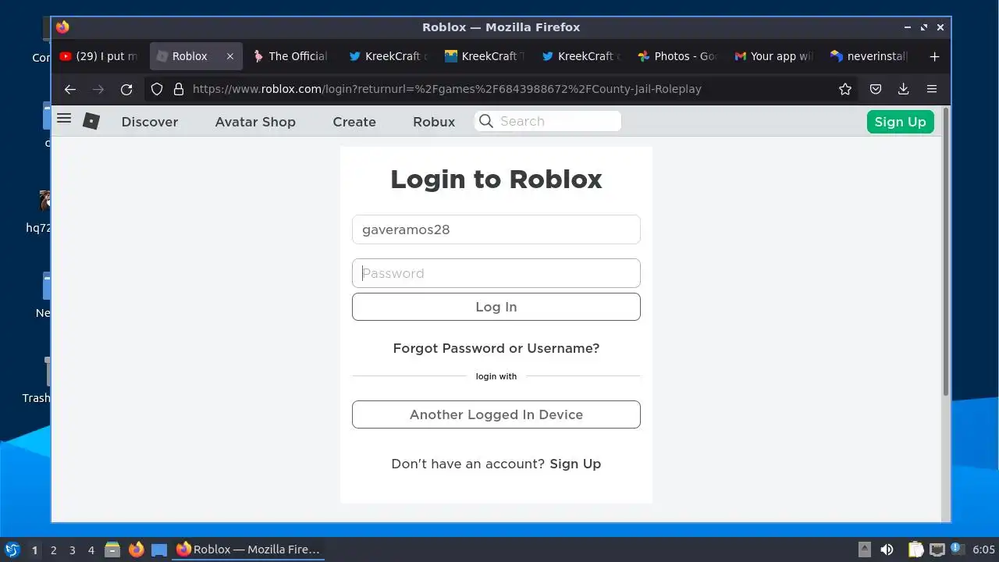Image resolution: width=999 pixels, height=562 pixels.
Task: Open a new browser tab with plus
Action: click(x=934, y=56)
